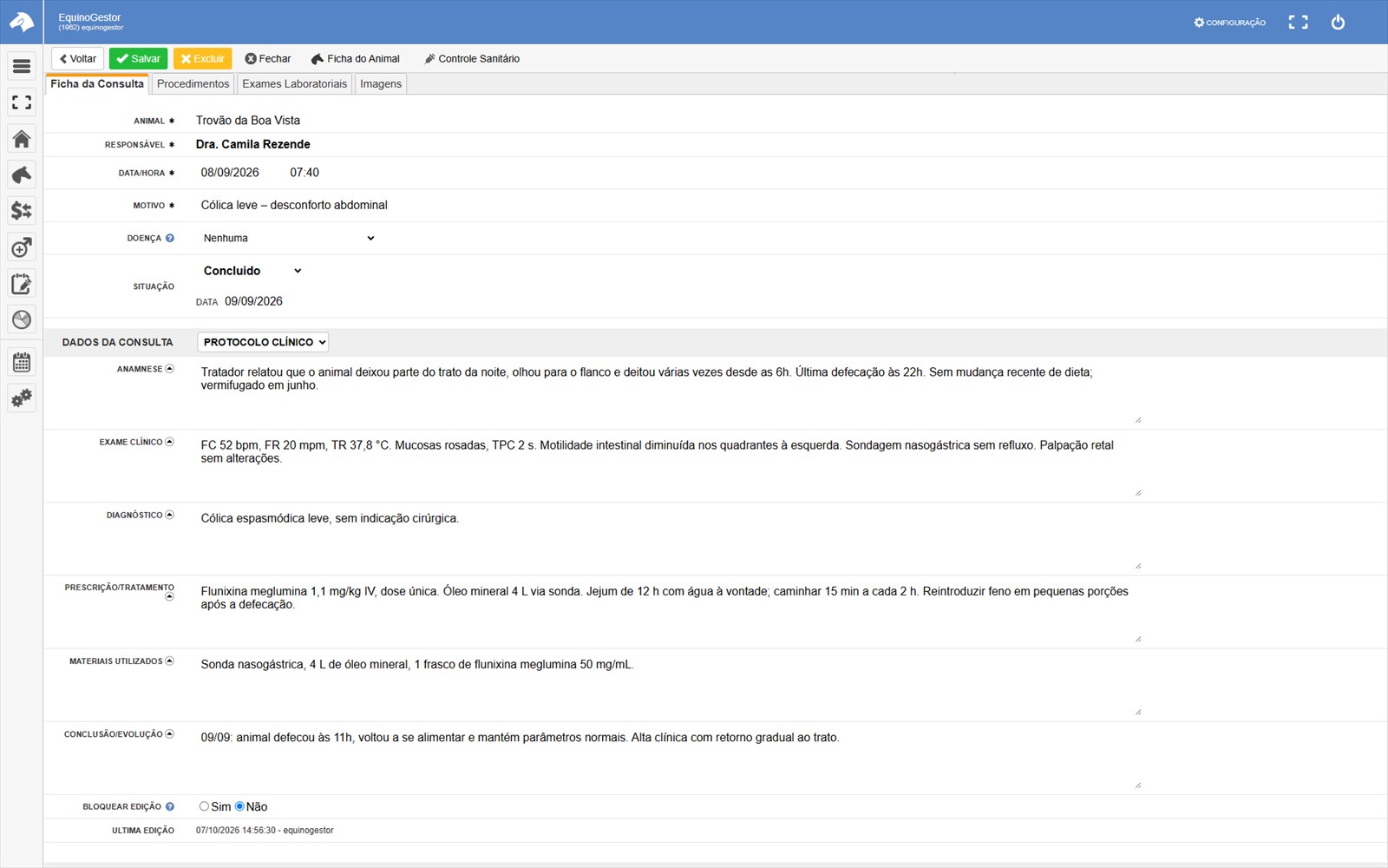Screen dimensions: 1388x868
Task: Open the Imagens tab
Action: click(381, 84)
